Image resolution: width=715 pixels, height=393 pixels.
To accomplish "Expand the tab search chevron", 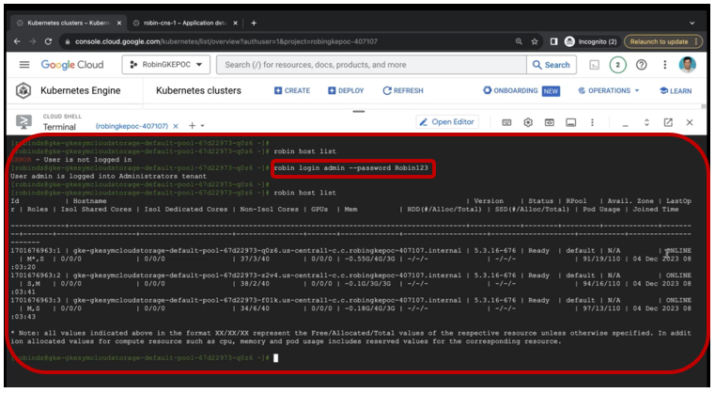I will click(692, 23).
